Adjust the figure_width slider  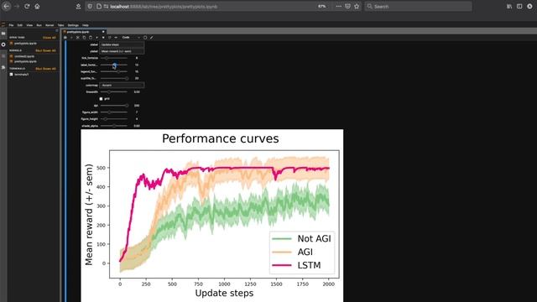114,112
